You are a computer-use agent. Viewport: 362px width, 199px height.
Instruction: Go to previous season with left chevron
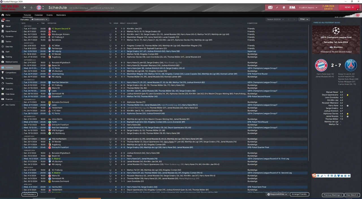click(288, 20)
